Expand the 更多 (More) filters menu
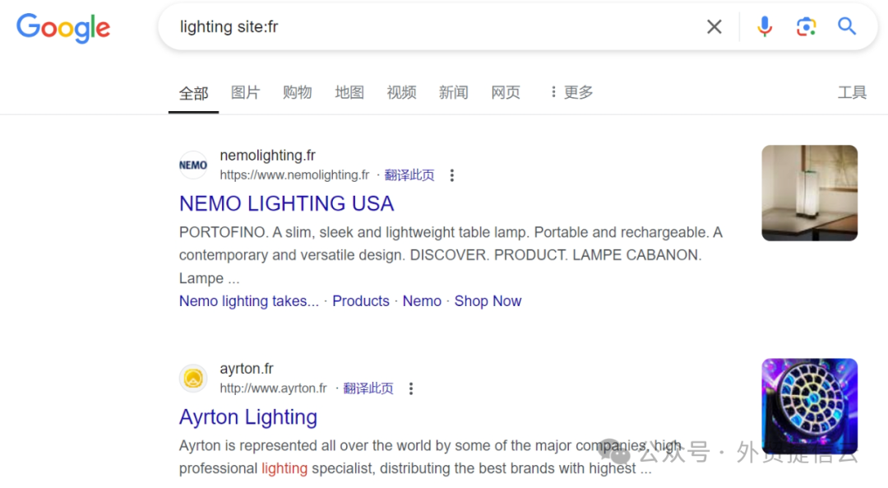The image size is (888, 488). click(x=571, y=92)
